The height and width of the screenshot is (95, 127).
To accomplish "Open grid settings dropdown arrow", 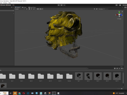I will (43, 9).
